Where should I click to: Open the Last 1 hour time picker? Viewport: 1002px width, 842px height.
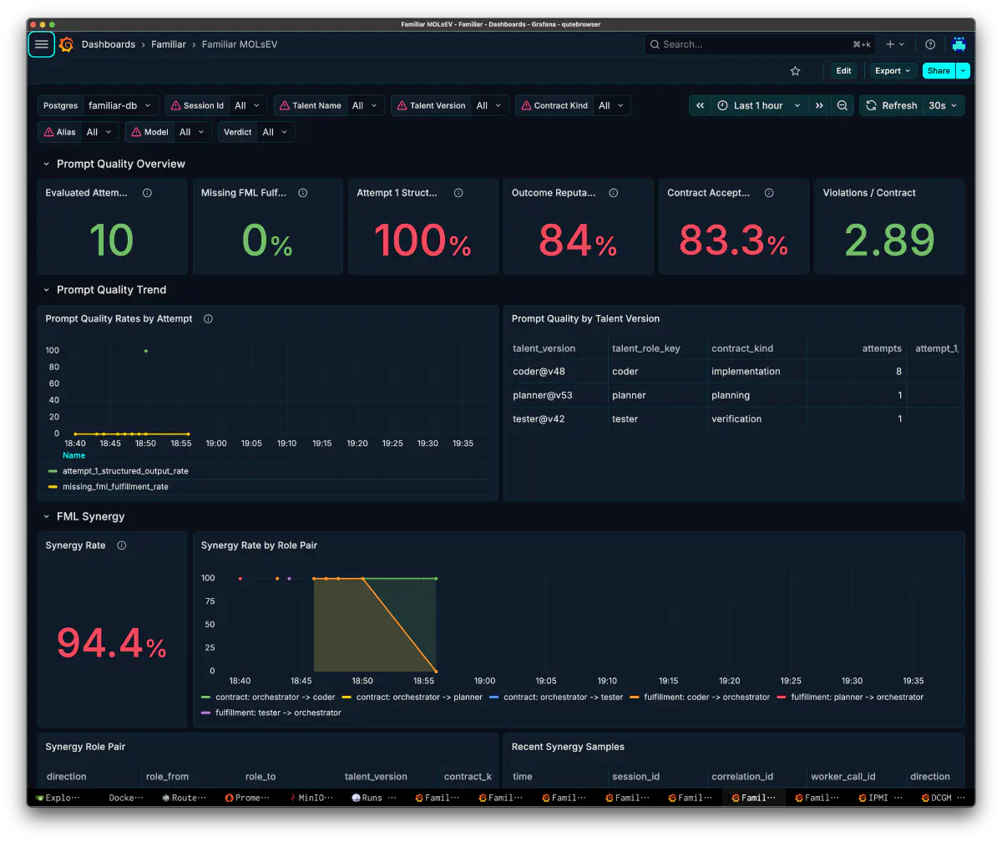click(759, 105)
